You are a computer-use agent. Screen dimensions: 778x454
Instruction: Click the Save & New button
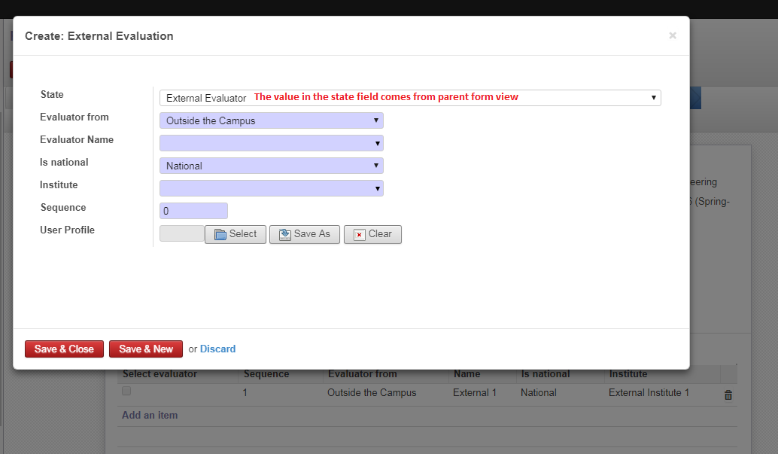pos(145,349)
